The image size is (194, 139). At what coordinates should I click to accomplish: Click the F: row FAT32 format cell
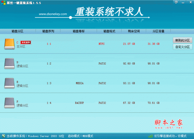pos(102,103)
